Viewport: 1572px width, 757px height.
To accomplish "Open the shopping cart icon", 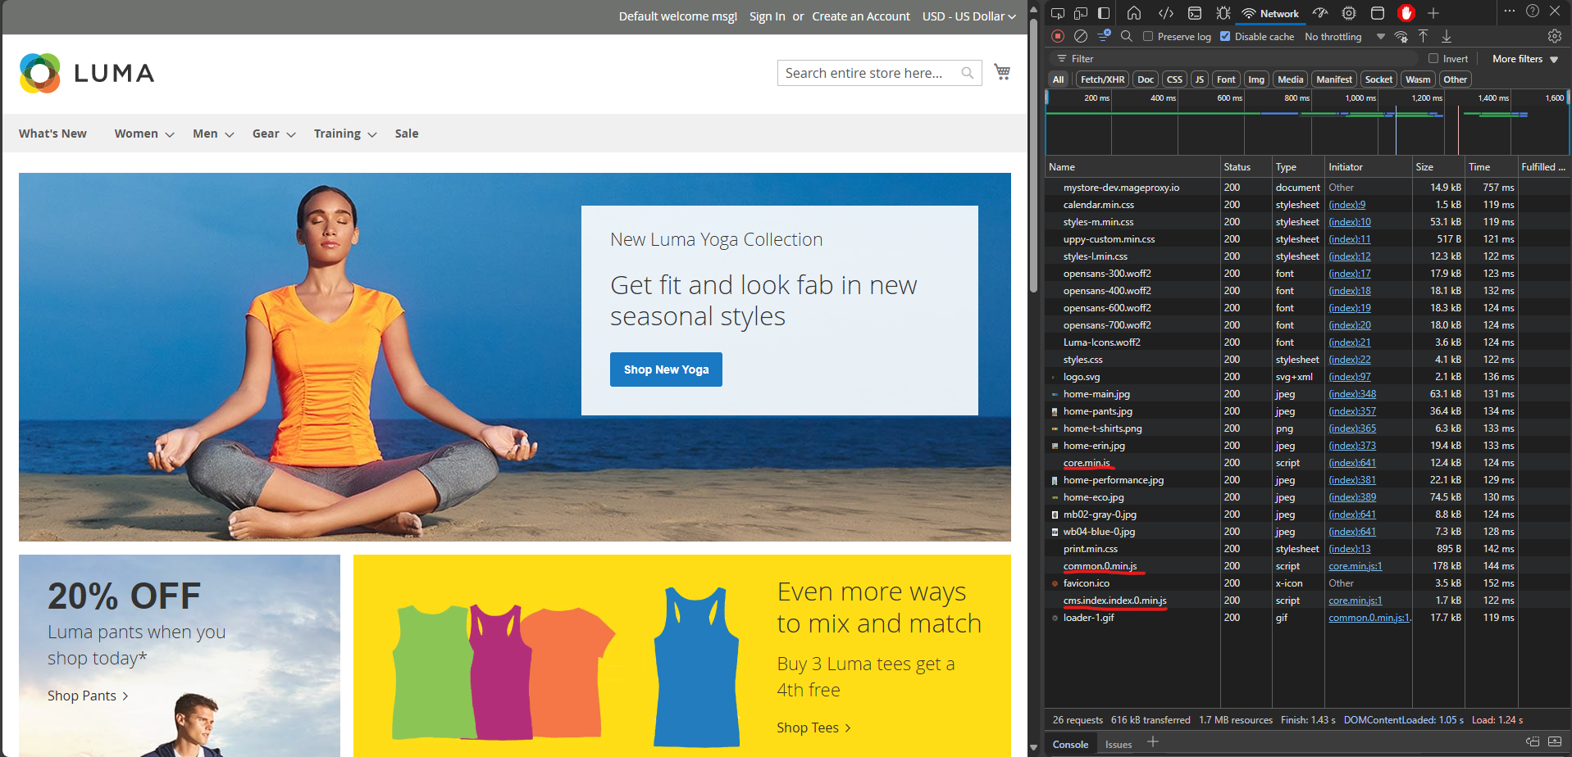I will point(1002,72).
